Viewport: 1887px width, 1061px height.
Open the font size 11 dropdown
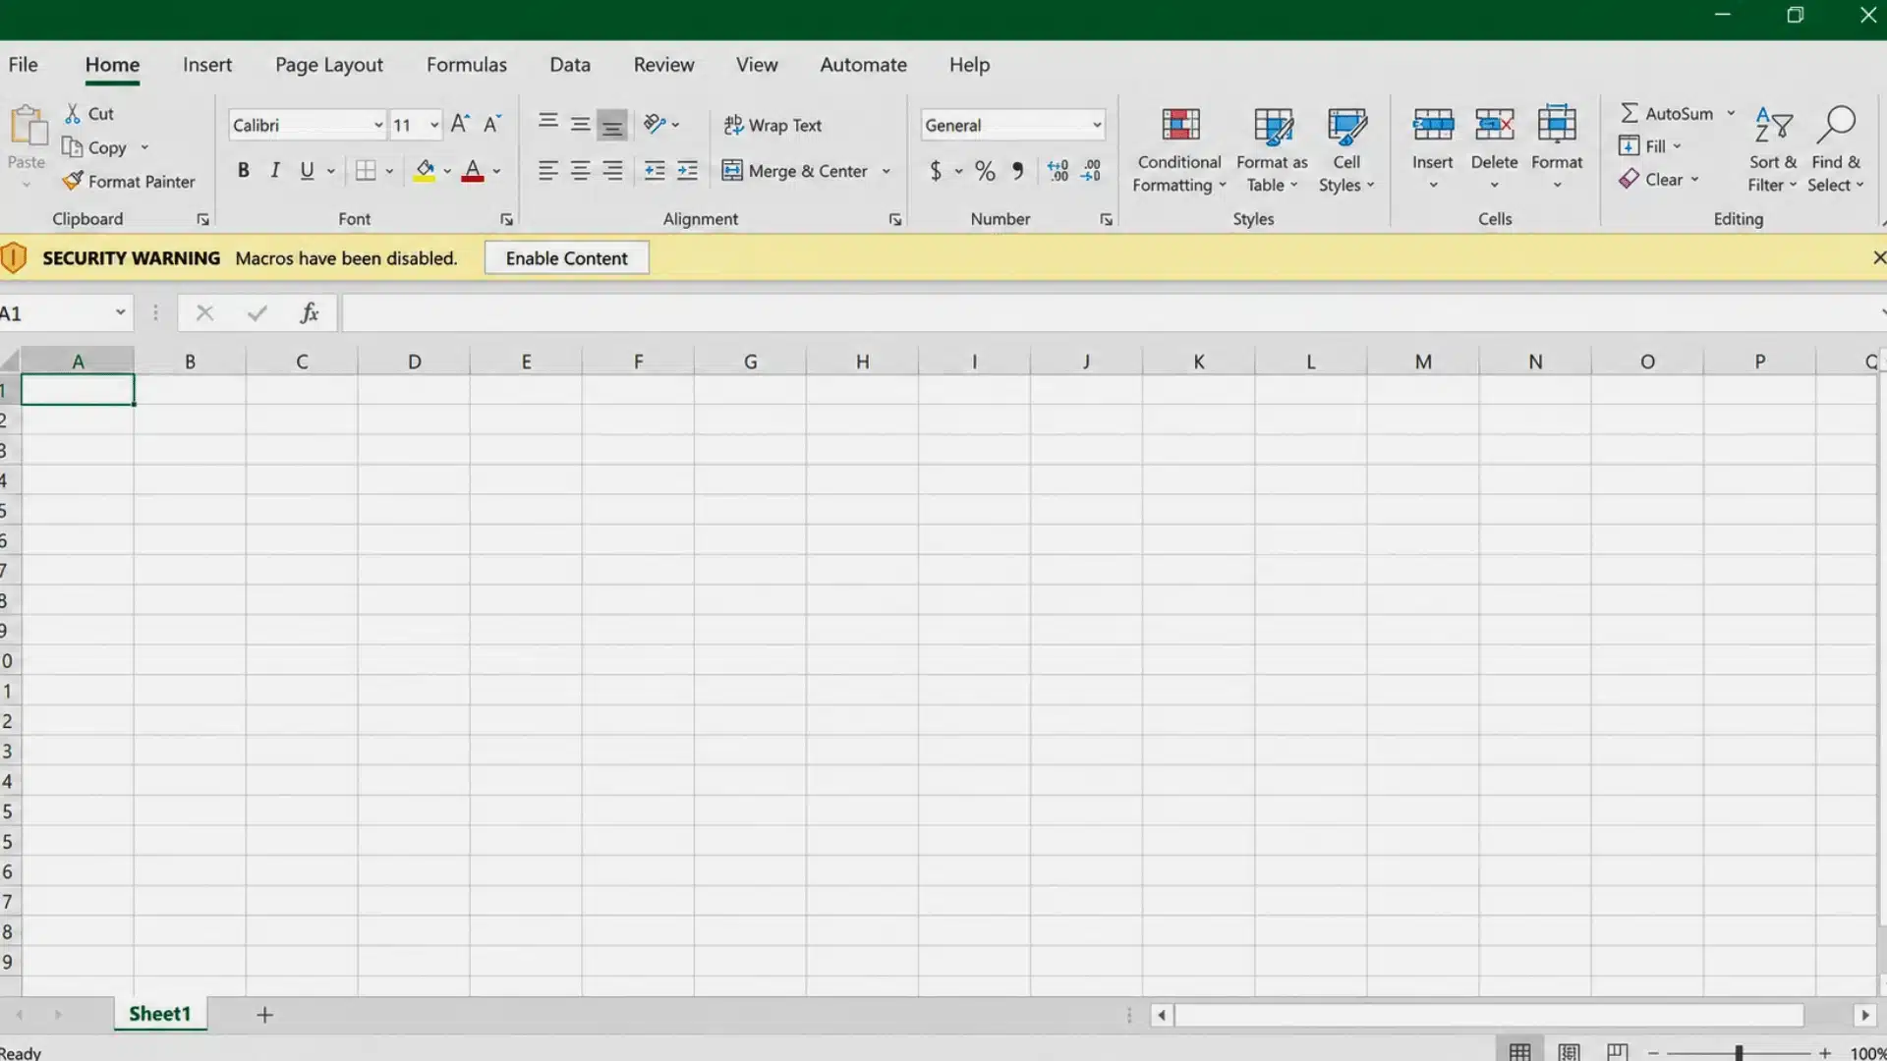[434, 125]
